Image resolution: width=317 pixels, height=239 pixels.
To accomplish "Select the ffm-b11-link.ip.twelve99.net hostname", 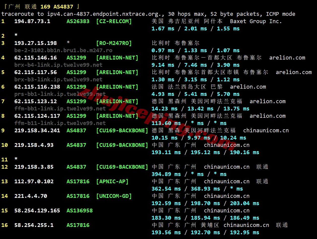I will (x=60, y=123).
